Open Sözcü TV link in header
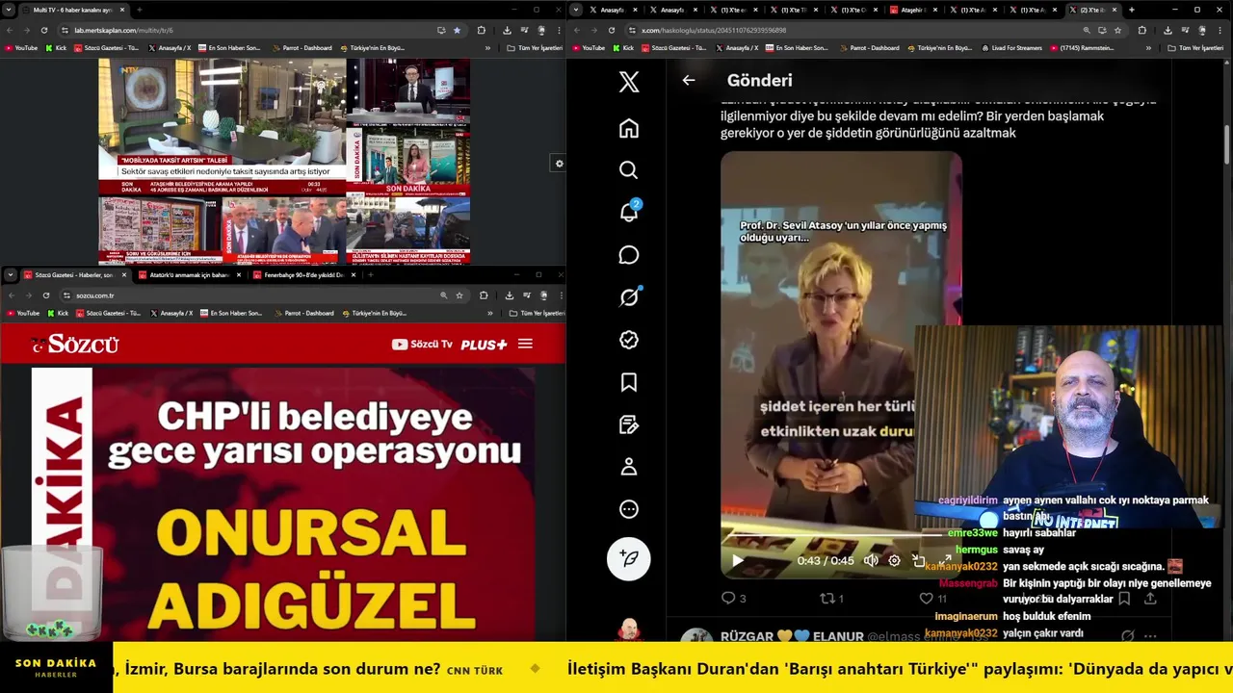The image size is (1233, 693). (422, 344)
